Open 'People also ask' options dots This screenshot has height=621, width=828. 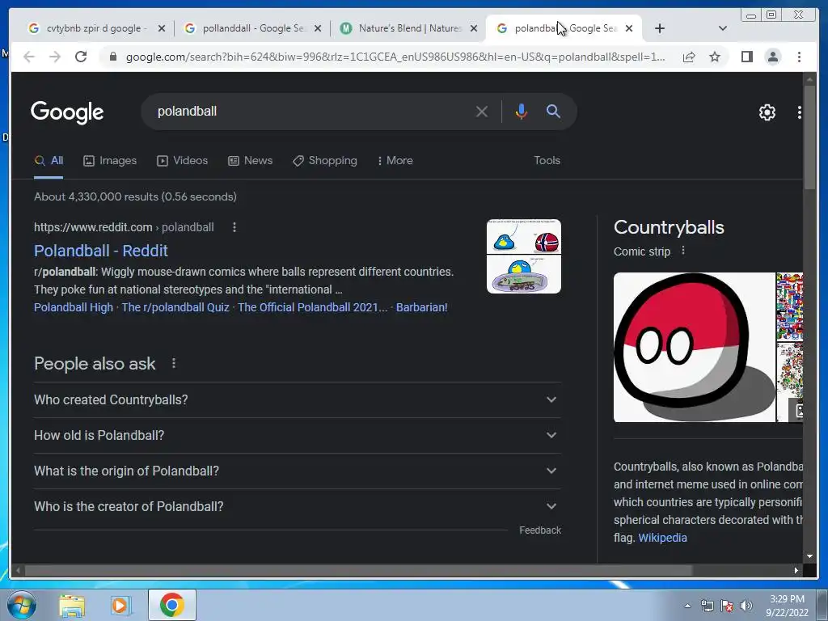click(174, 363)
